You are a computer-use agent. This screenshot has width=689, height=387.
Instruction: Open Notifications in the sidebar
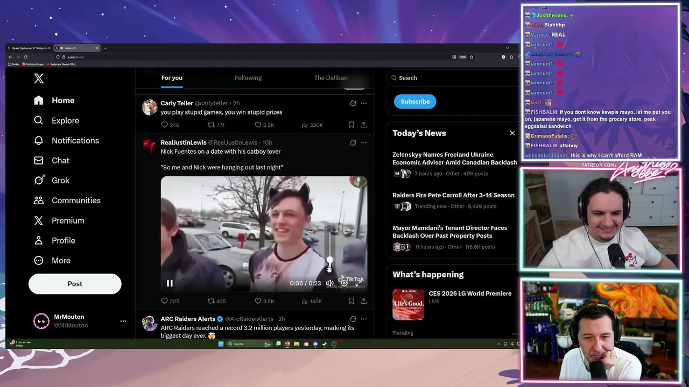tap(66, 140)
